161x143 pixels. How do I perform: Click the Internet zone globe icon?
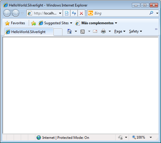pyautogui.click(x=39, y=137)
